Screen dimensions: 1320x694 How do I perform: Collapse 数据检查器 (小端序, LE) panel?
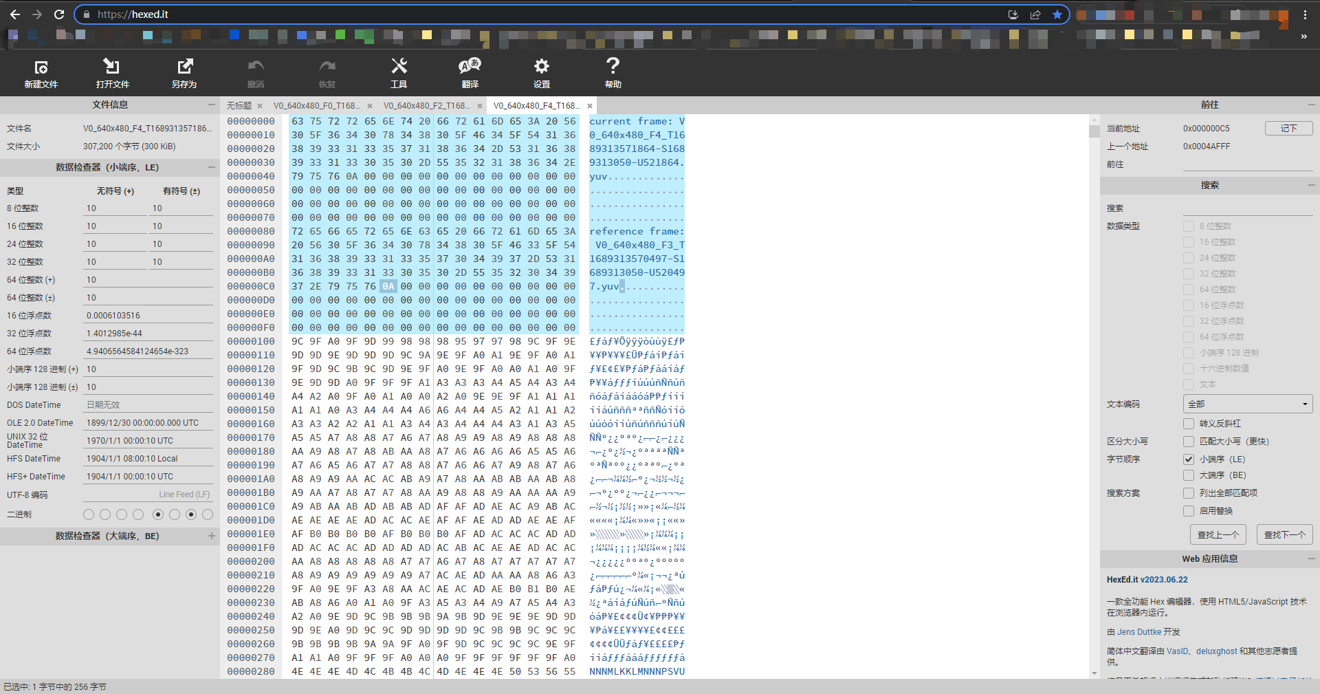(x=212, y=167)
